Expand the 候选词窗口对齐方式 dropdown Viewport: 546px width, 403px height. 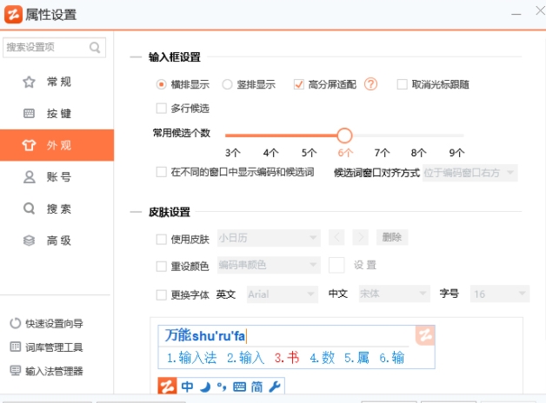(469, 173)
